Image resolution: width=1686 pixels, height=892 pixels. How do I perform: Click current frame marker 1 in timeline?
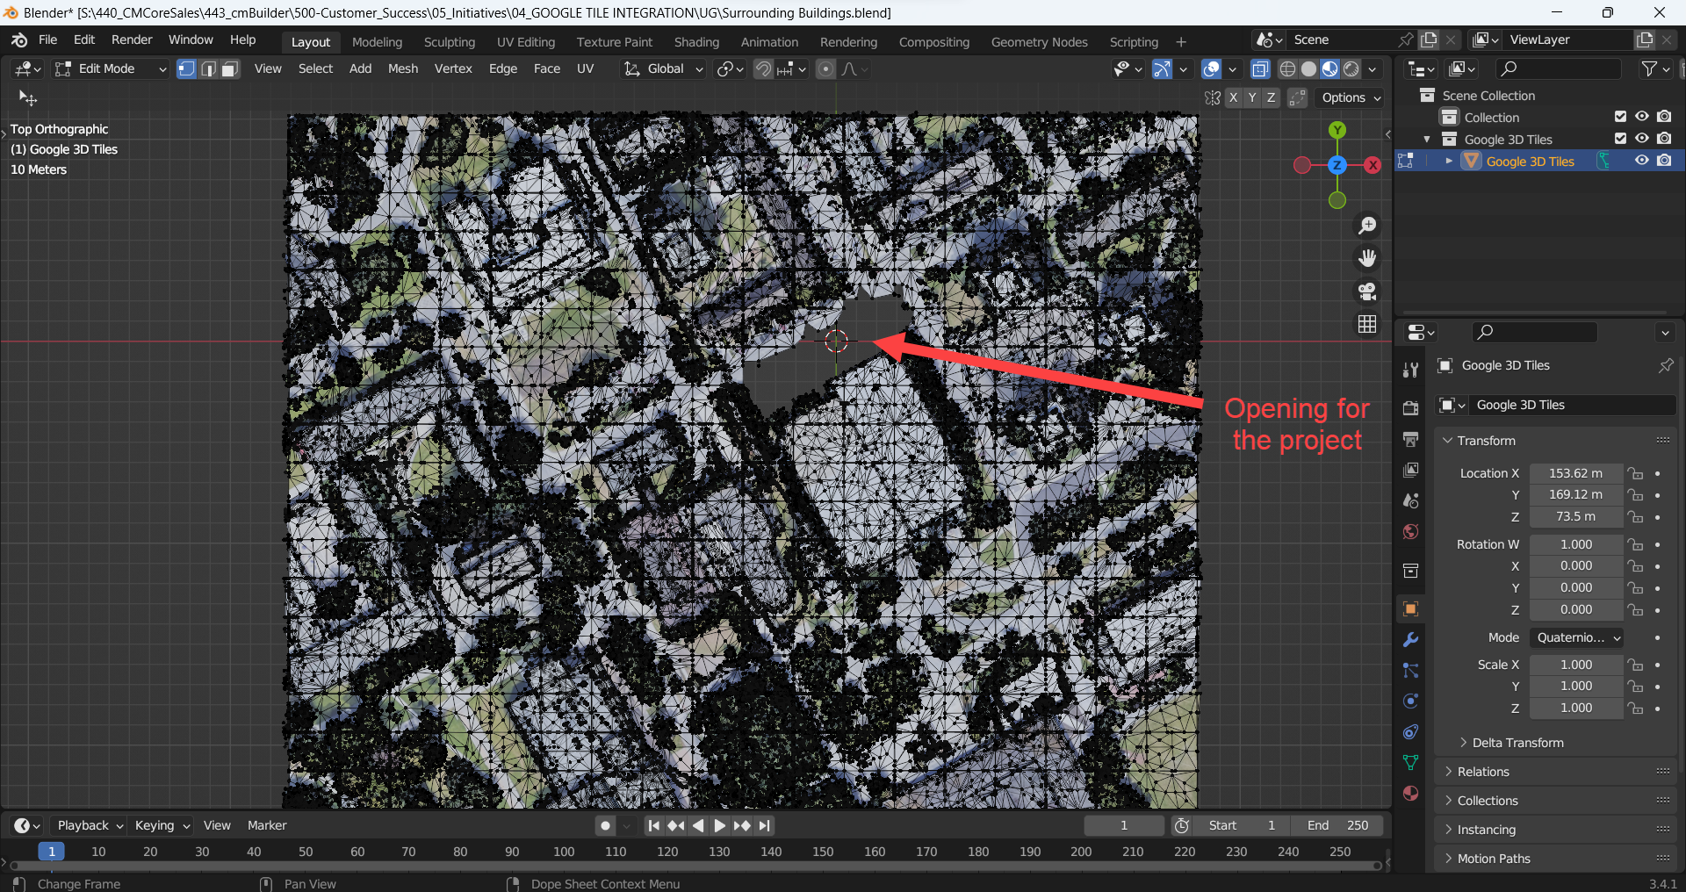click(x=52, y=852)
